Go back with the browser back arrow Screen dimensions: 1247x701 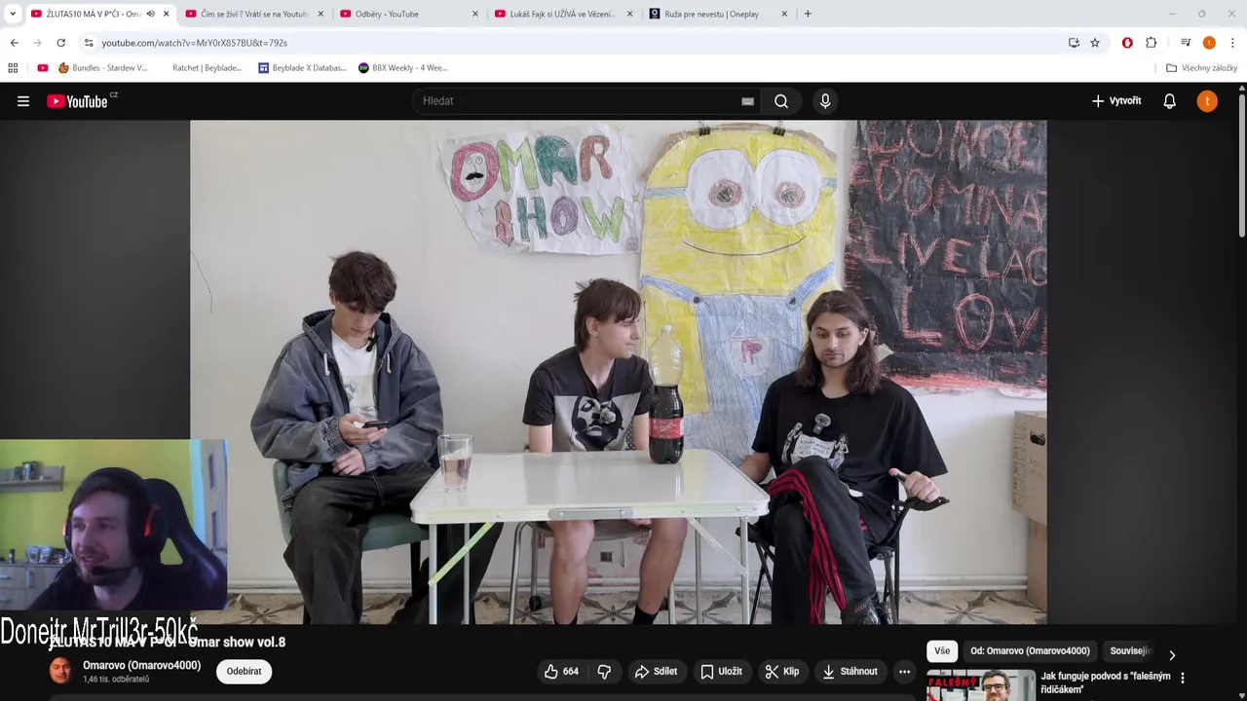point(14,43)
